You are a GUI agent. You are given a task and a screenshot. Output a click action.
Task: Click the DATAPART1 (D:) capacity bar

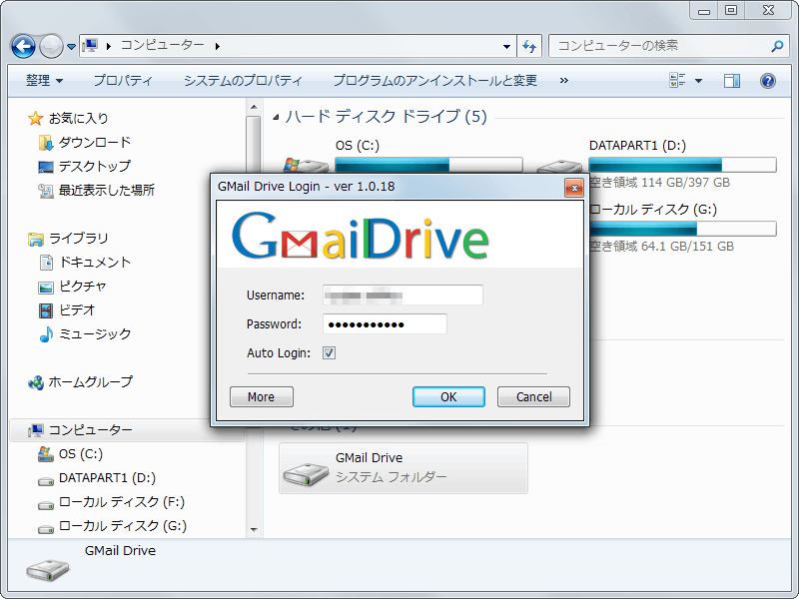[x=682, y=165]
